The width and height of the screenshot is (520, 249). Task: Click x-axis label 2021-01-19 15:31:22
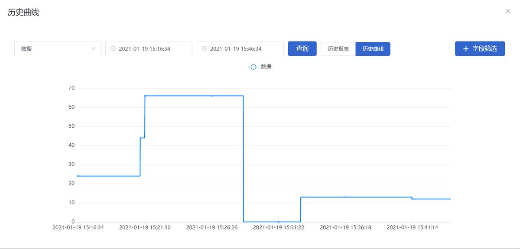(279, 227)
